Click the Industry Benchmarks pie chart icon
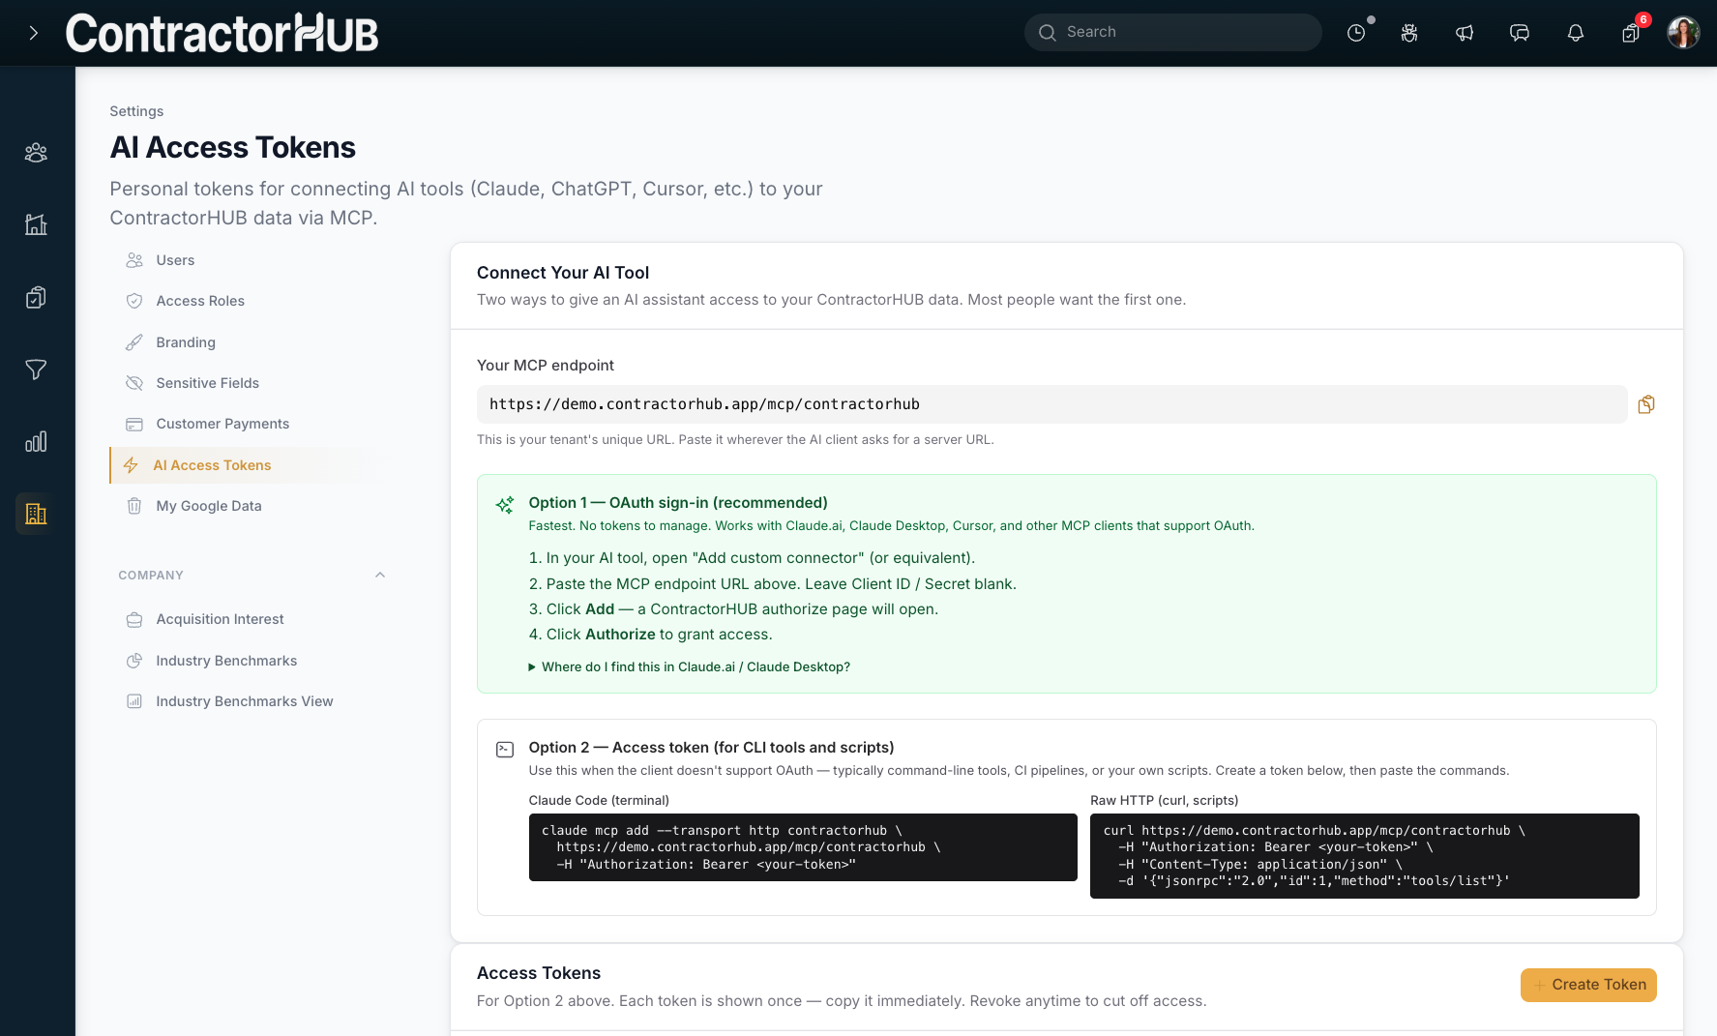This screenshot has height=1036, width=1717. coord(134,661)
